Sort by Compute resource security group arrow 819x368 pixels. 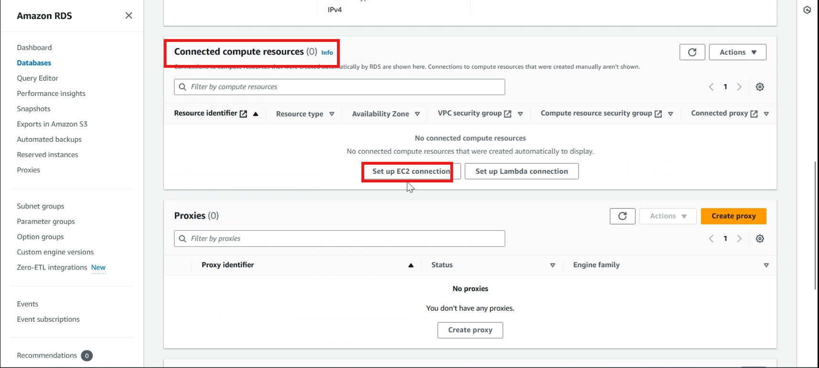click(670, 114)
